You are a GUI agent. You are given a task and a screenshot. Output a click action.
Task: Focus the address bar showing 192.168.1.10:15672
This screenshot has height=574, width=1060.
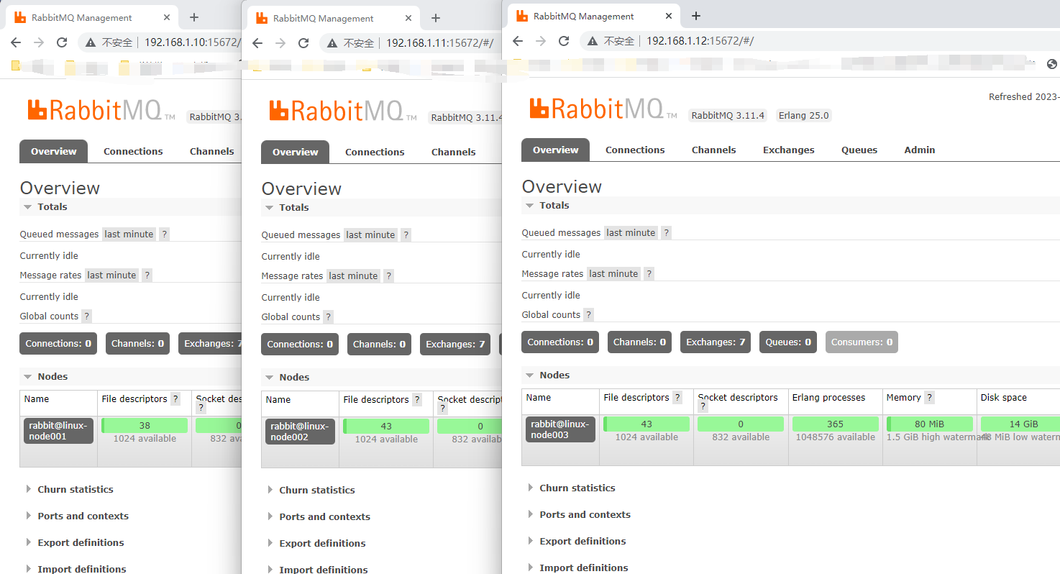[x=191, y=42]
